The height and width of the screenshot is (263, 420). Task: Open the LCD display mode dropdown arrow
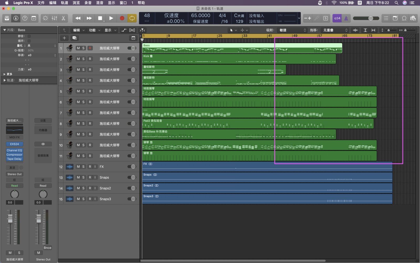coord(299,18)
